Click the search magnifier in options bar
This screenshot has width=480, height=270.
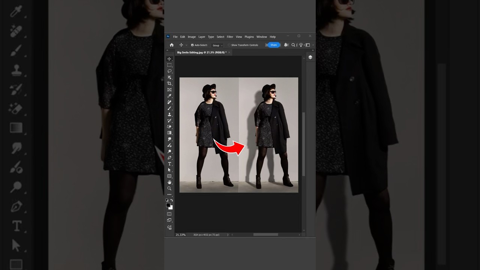point(293,45)
